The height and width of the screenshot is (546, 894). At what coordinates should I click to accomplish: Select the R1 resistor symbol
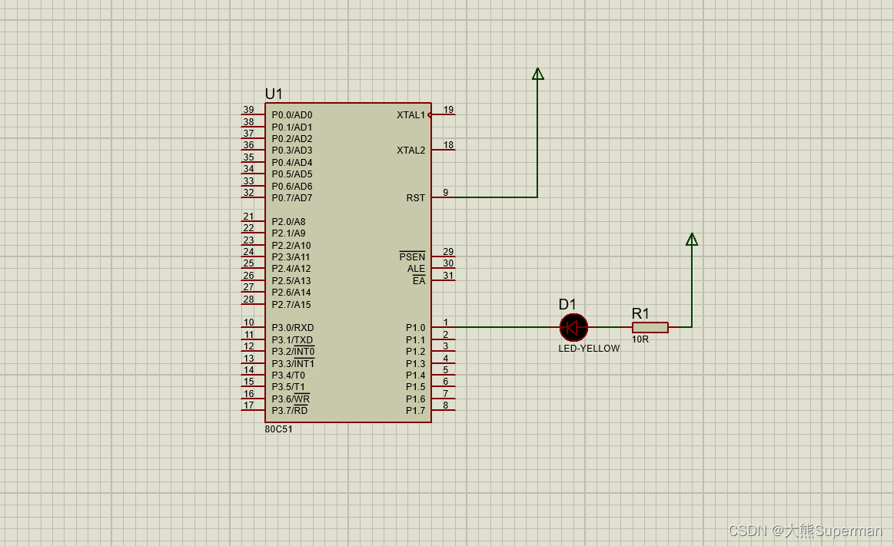[x=650, y=327]
